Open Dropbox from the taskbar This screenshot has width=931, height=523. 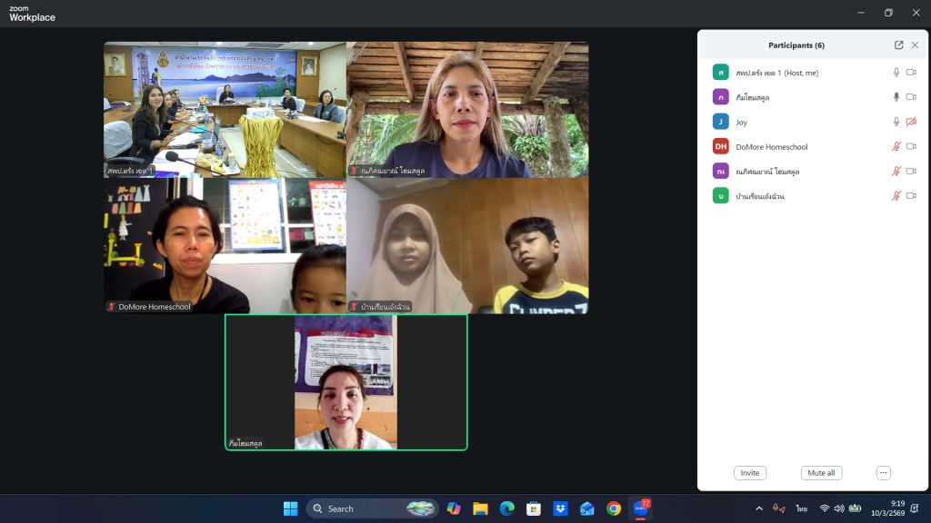pos(560,508)
